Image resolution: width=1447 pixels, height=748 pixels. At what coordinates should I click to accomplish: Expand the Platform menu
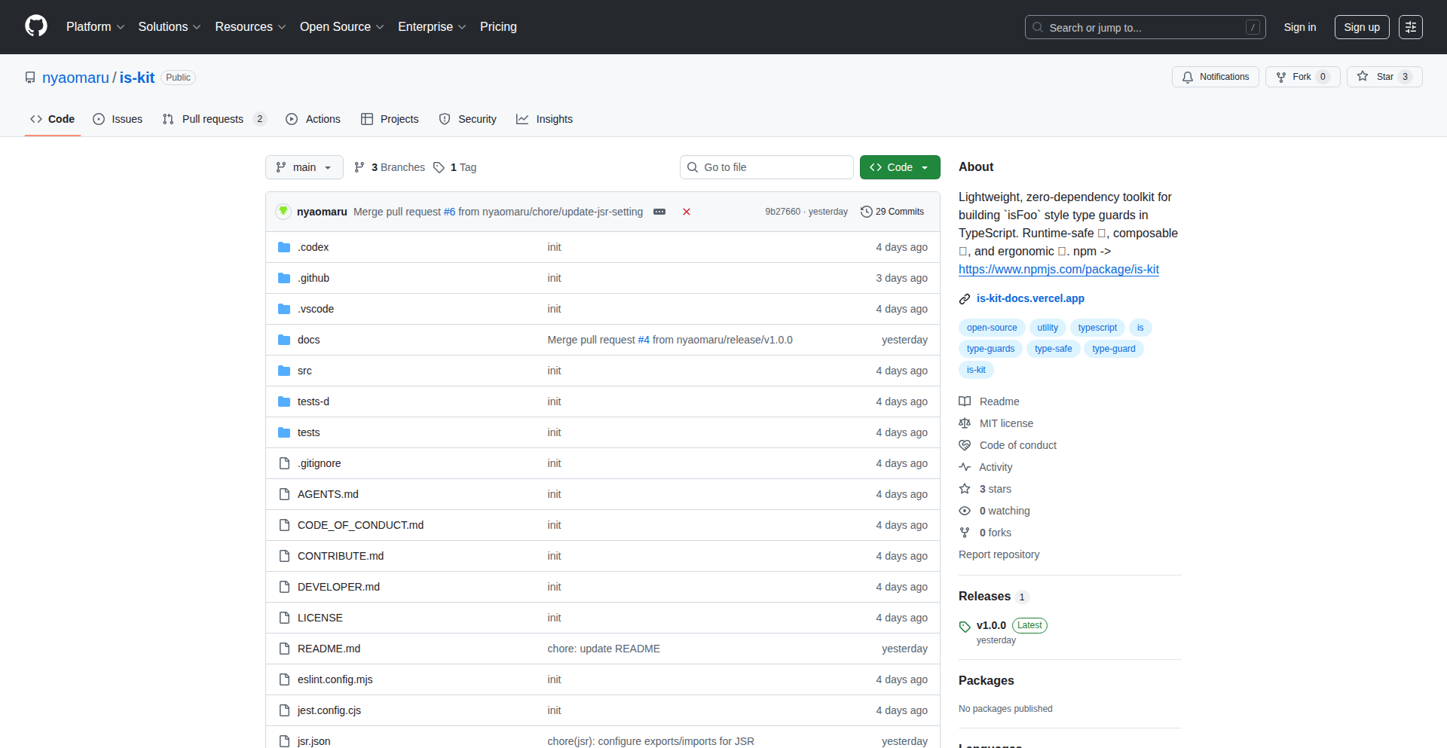tap(95, 27)
